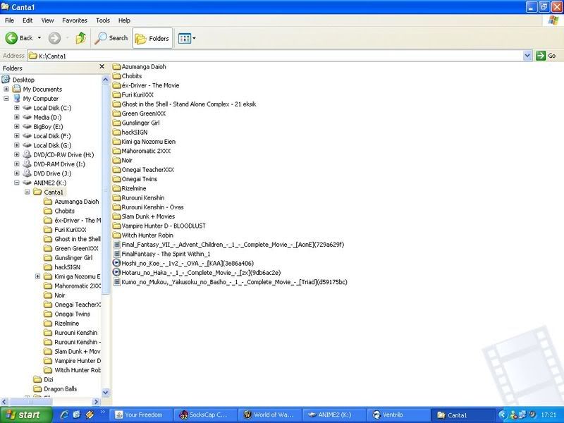Select the DVD-RAM Drive (I:) icon
The height and width of the screenshot is (423, 564).
[x=27, y=164]
